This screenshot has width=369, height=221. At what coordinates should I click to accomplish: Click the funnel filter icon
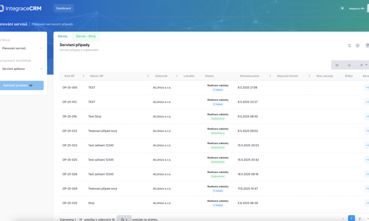point(367,45)
